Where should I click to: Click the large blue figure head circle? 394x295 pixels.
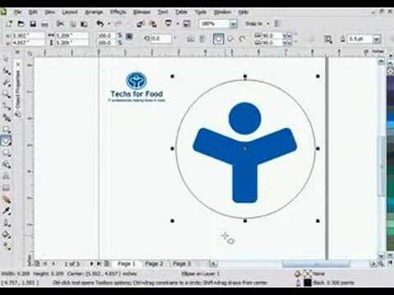tap(245, 118)
